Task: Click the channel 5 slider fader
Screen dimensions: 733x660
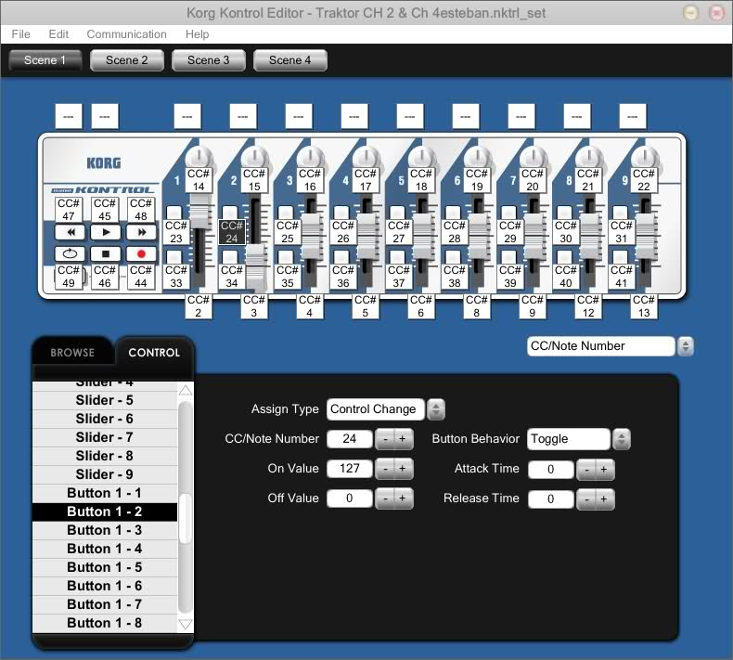Action: (x=423, y=237)
